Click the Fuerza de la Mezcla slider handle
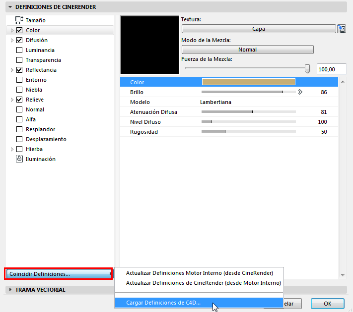Image resolution: width=353 pixels, height=312 pixels. pyautogui.click(x=307, y=69)
